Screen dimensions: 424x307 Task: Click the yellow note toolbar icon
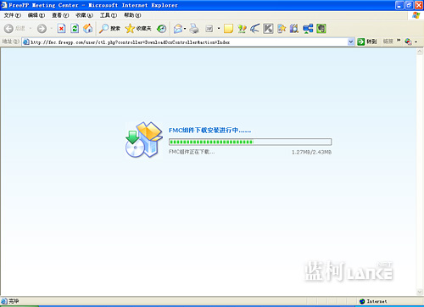228,28
